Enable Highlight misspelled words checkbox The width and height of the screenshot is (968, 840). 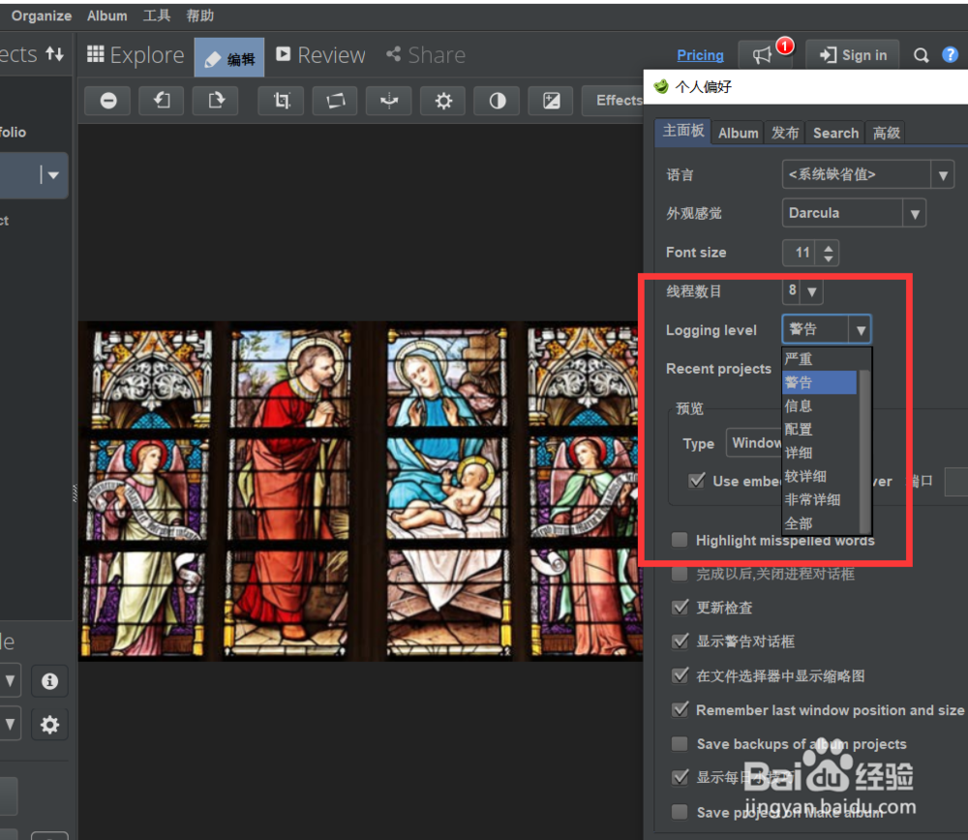[x=680, y=540]
